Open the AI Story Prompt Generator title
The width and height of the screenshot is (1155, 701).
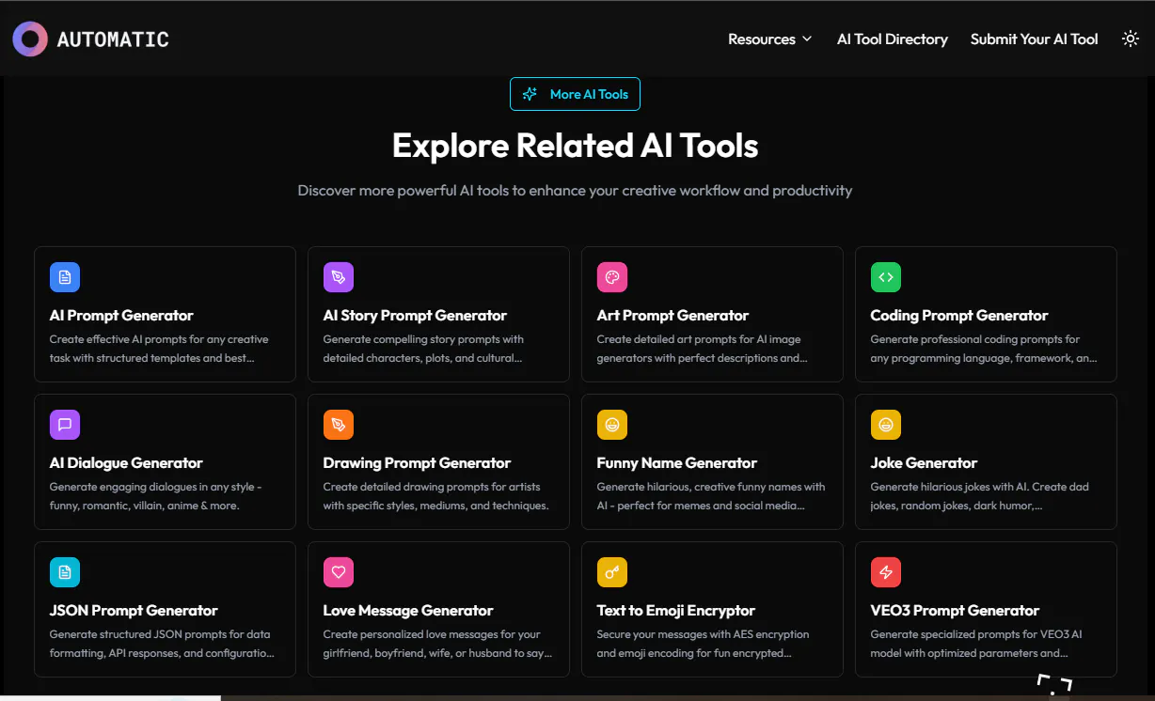coord(415,316)
